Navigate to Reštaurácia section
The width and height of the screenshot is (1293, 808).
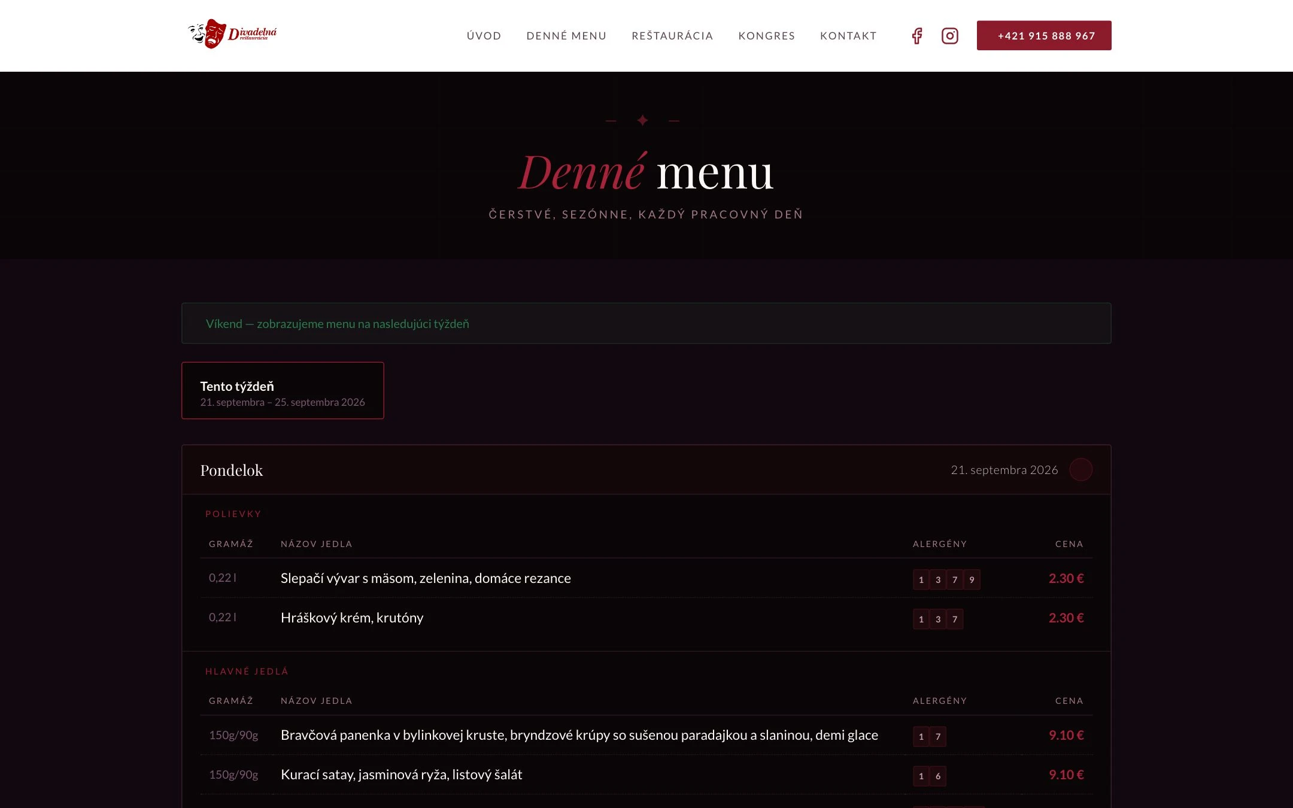pos(672,36)
